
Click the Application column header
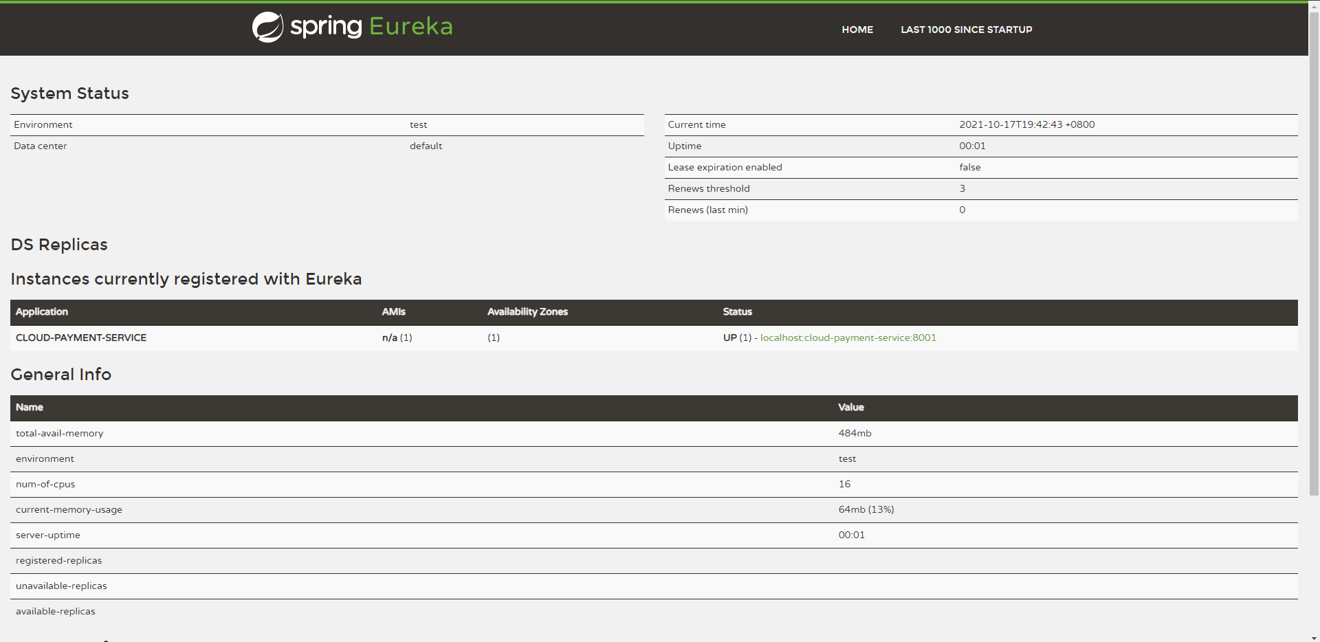(42, 311)
